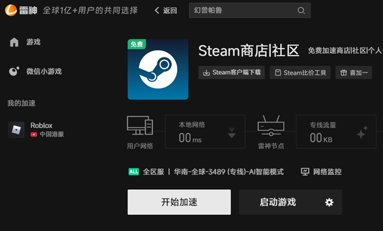
Task: Open 网络监控 monitor link
Action: (321, 172)
